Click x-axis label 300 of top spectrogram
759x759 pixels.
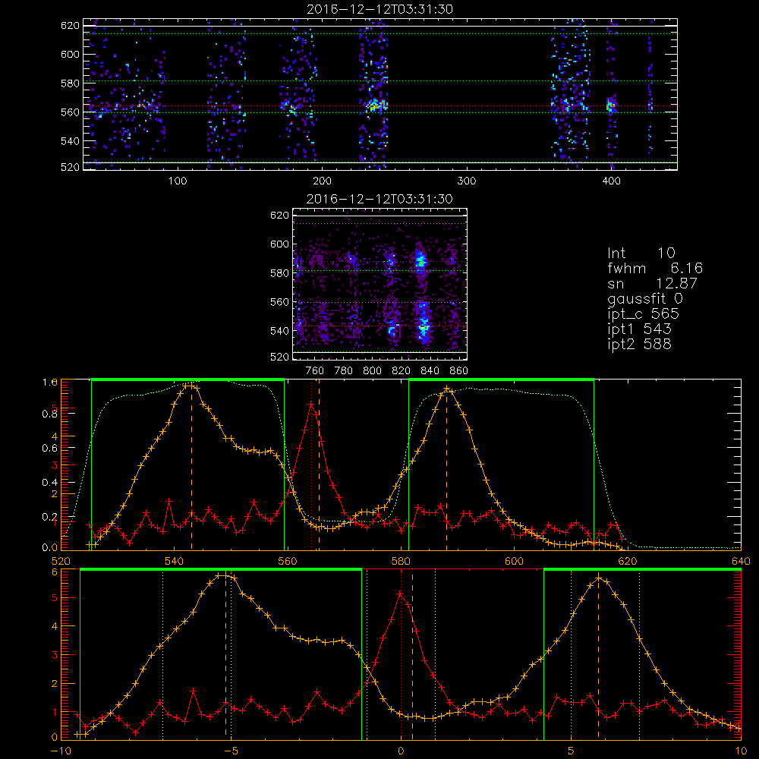[x=467, y=181]
